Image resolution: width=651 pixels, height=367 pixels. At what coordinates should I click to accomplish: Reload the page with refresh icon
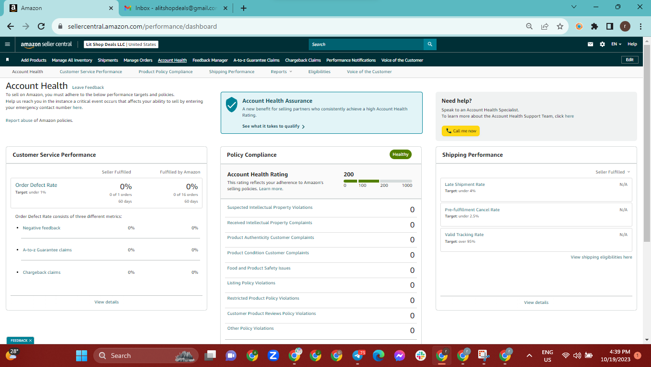[x=41, y=26]
